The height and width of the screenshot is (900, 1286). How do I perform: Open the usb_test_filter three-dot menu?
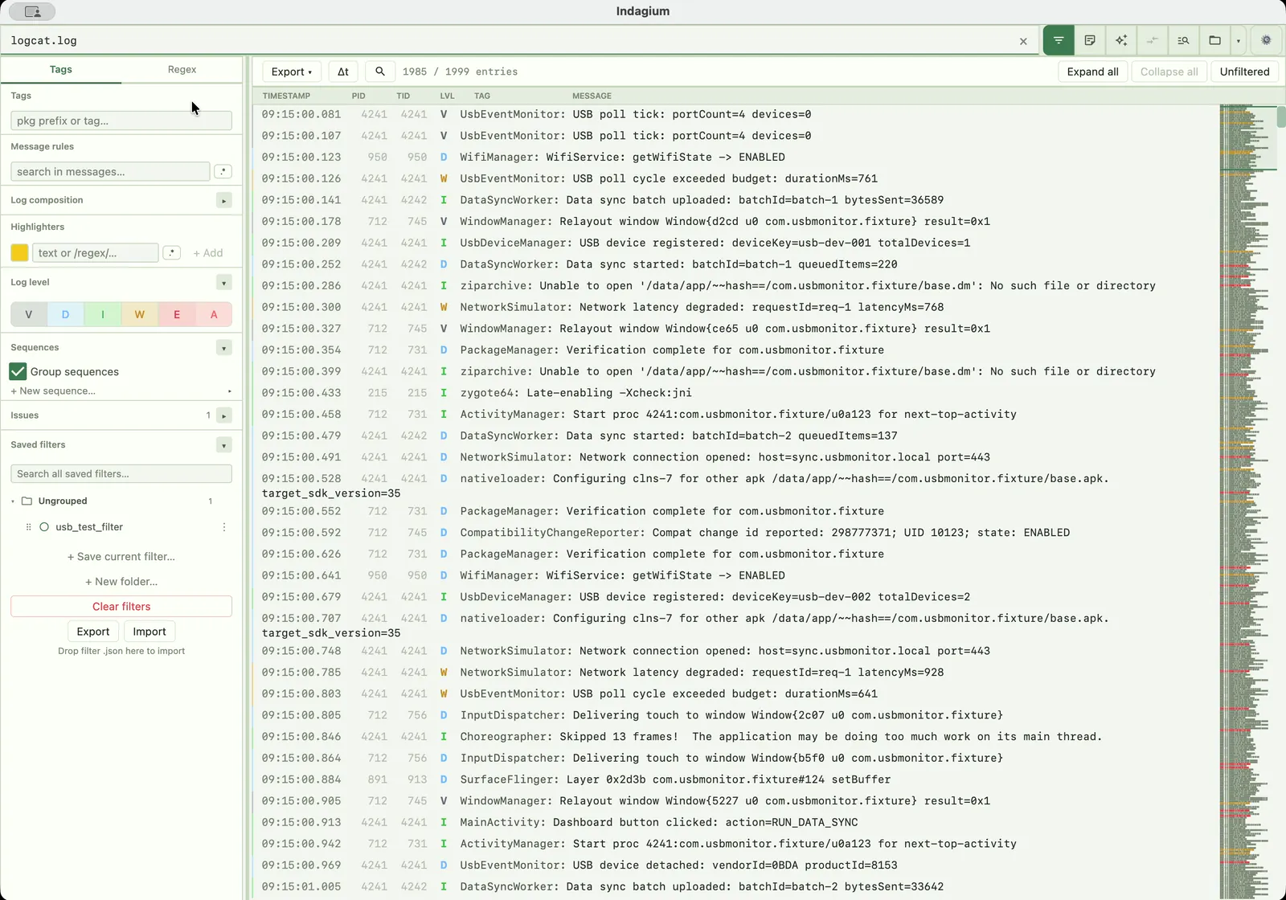tap(224, 527)
